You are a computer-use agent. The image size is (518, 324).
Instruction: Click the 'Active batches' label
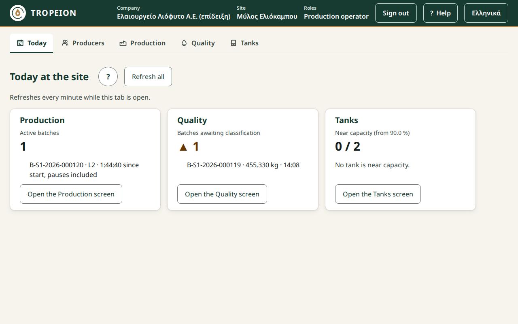pyautogui.click(x=39, y=133)
